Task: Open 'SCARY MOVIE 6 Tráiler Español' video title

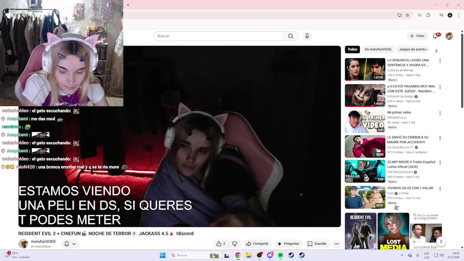Action: tap(411, 164)
